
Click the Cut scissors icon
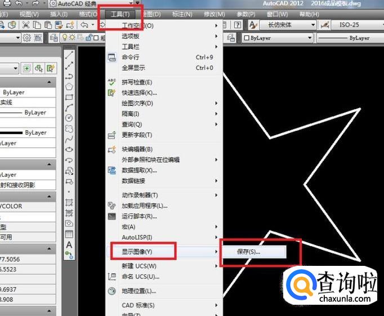coord(26,25)
